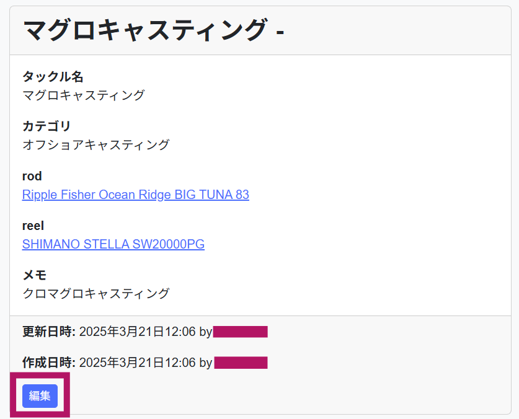Click the redacted author name after 作成日時
The image size is (519, 419).
(x=241, y=361)
